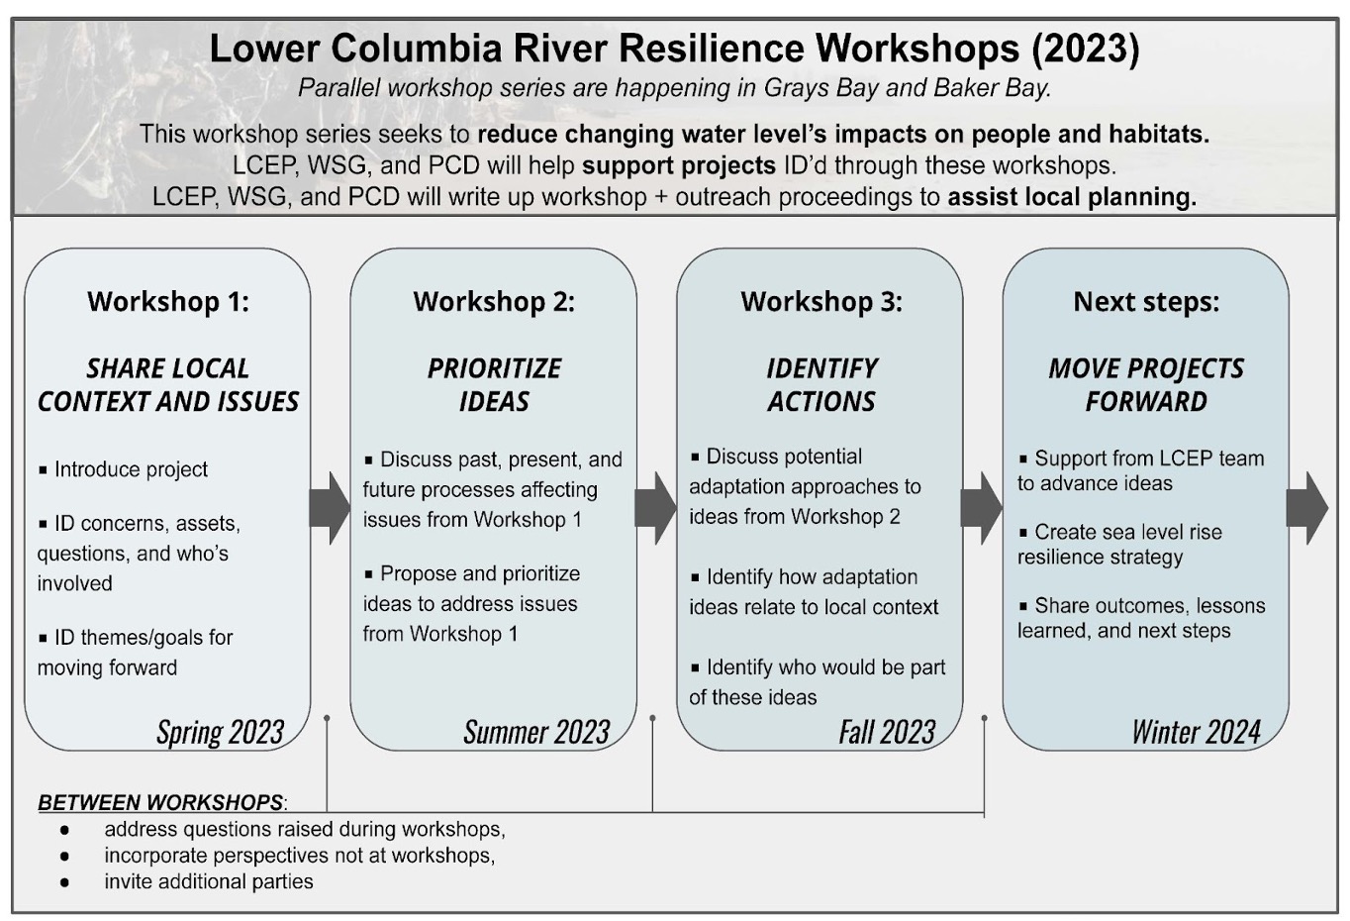Click 'Propose and prioritize ideas' bullet
1350x921 pixels.
point(471,603)
